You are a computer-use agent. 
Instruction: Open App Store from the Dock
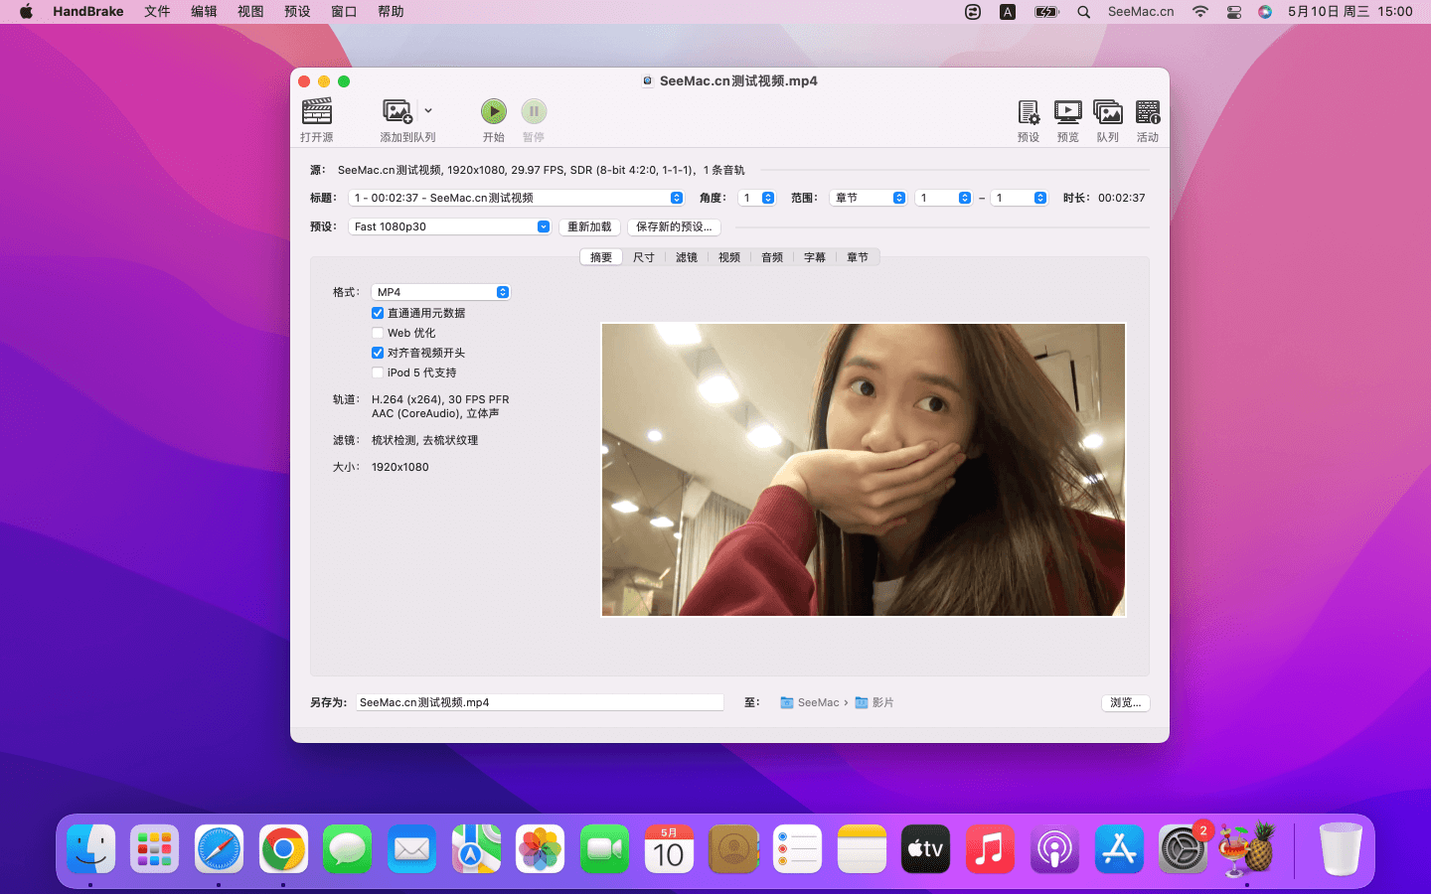(1119, 849)
